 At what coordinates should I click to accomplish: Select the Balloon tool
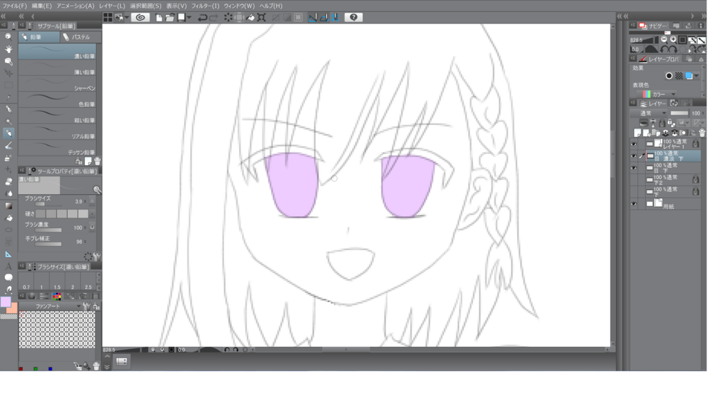(x=8, y=278)
